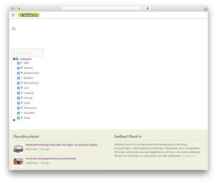Image resolution: width=217 pixels, height=183 pixels.
Task: Uncheck the Bensinstation checkbox
Action: [x=19, y=83]
